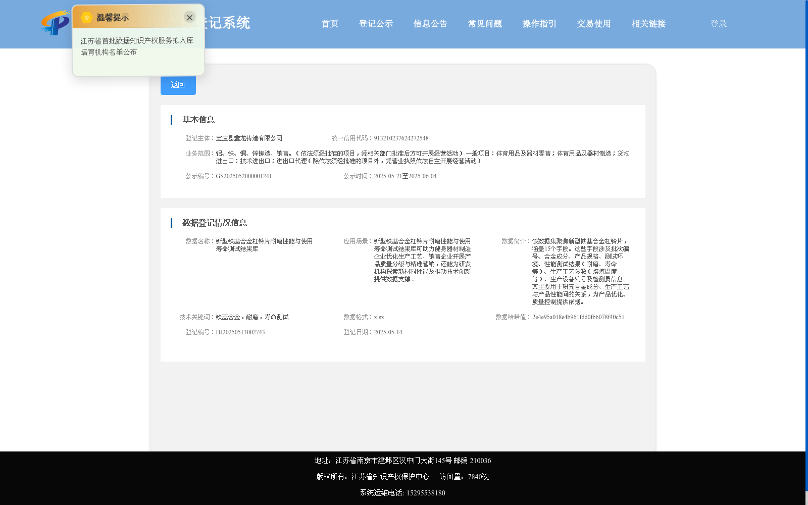The width and height of the screenshot is (808, 505).
Task: Click the 业务范围 business scope description text
Action: [423, 157]
